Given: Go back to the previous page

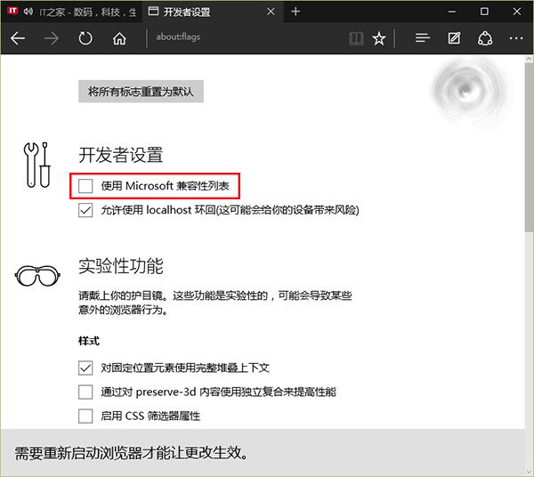Looking at the screenshot, I should pyautogui.click(x=18, y=38).
